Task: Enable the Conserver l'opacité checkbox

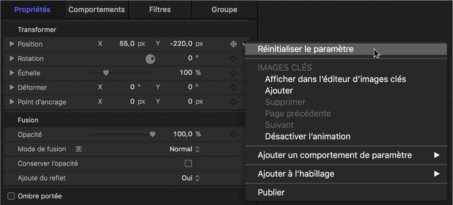Action: pos(188,164)
